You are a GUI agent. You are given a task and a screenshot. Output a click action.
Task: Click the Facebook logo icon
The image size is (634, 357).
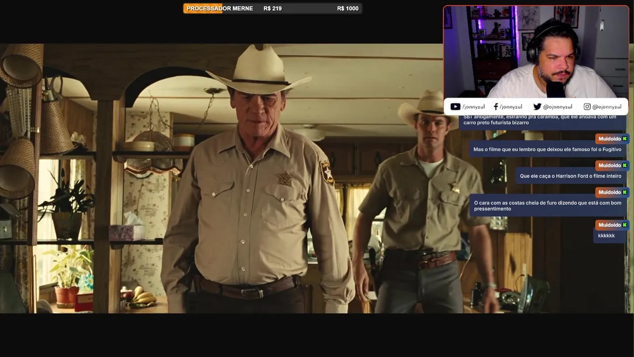click(496, 107)
